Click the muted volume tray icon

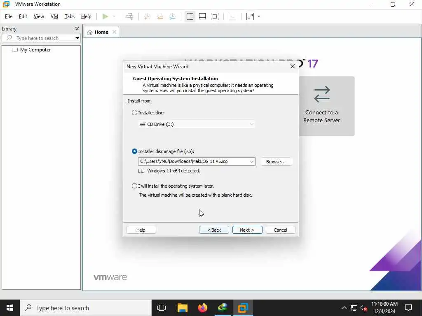click(363, 308)
